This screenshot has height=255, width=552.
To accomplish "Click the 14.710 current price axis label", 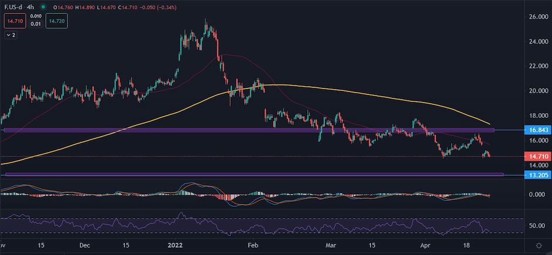I will pos(532,157).
